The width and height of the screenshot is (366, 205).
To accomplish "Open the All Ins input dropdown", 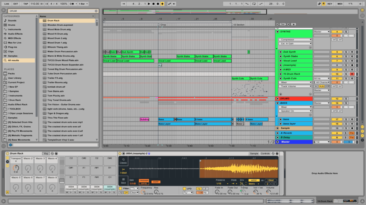I will pos(322,78).
